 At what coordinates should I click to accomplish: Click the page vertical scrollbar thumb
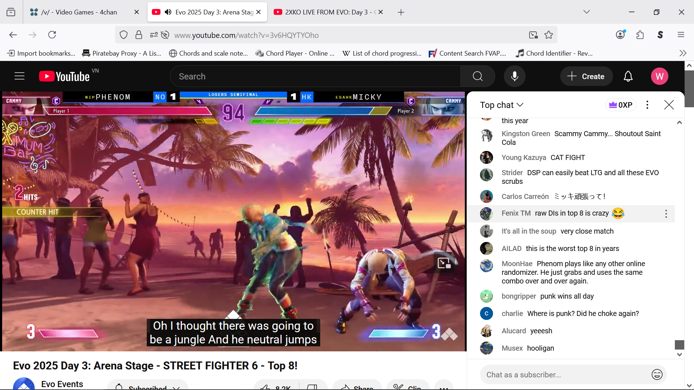(689, 88)
